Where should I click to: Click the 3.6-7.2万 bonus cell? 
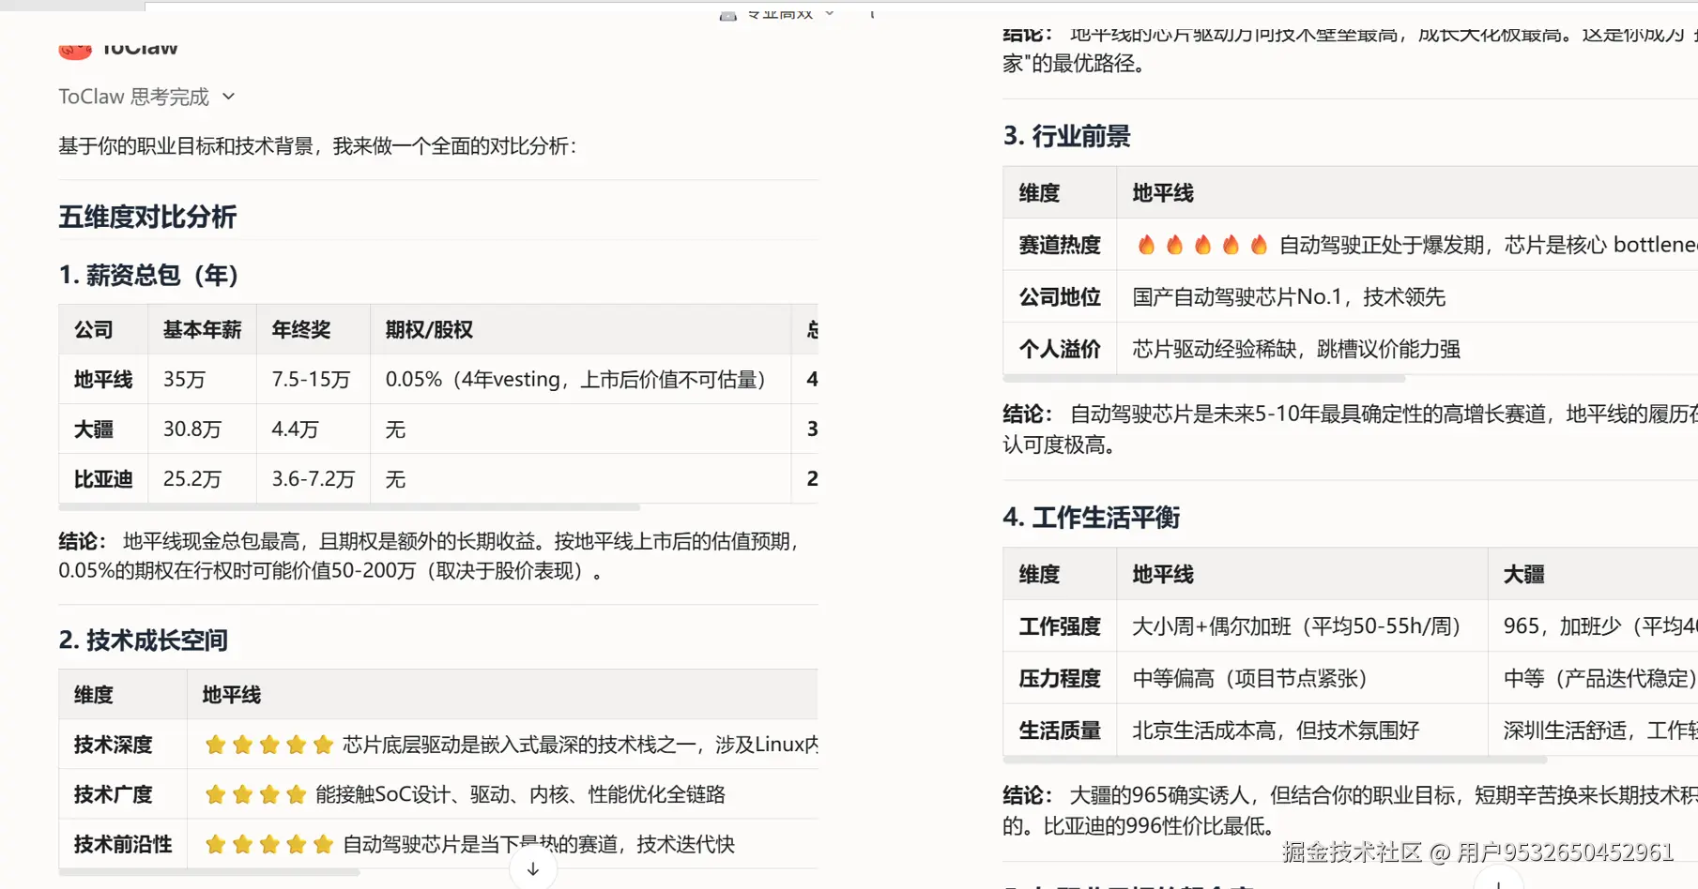[x=314, y=479]
